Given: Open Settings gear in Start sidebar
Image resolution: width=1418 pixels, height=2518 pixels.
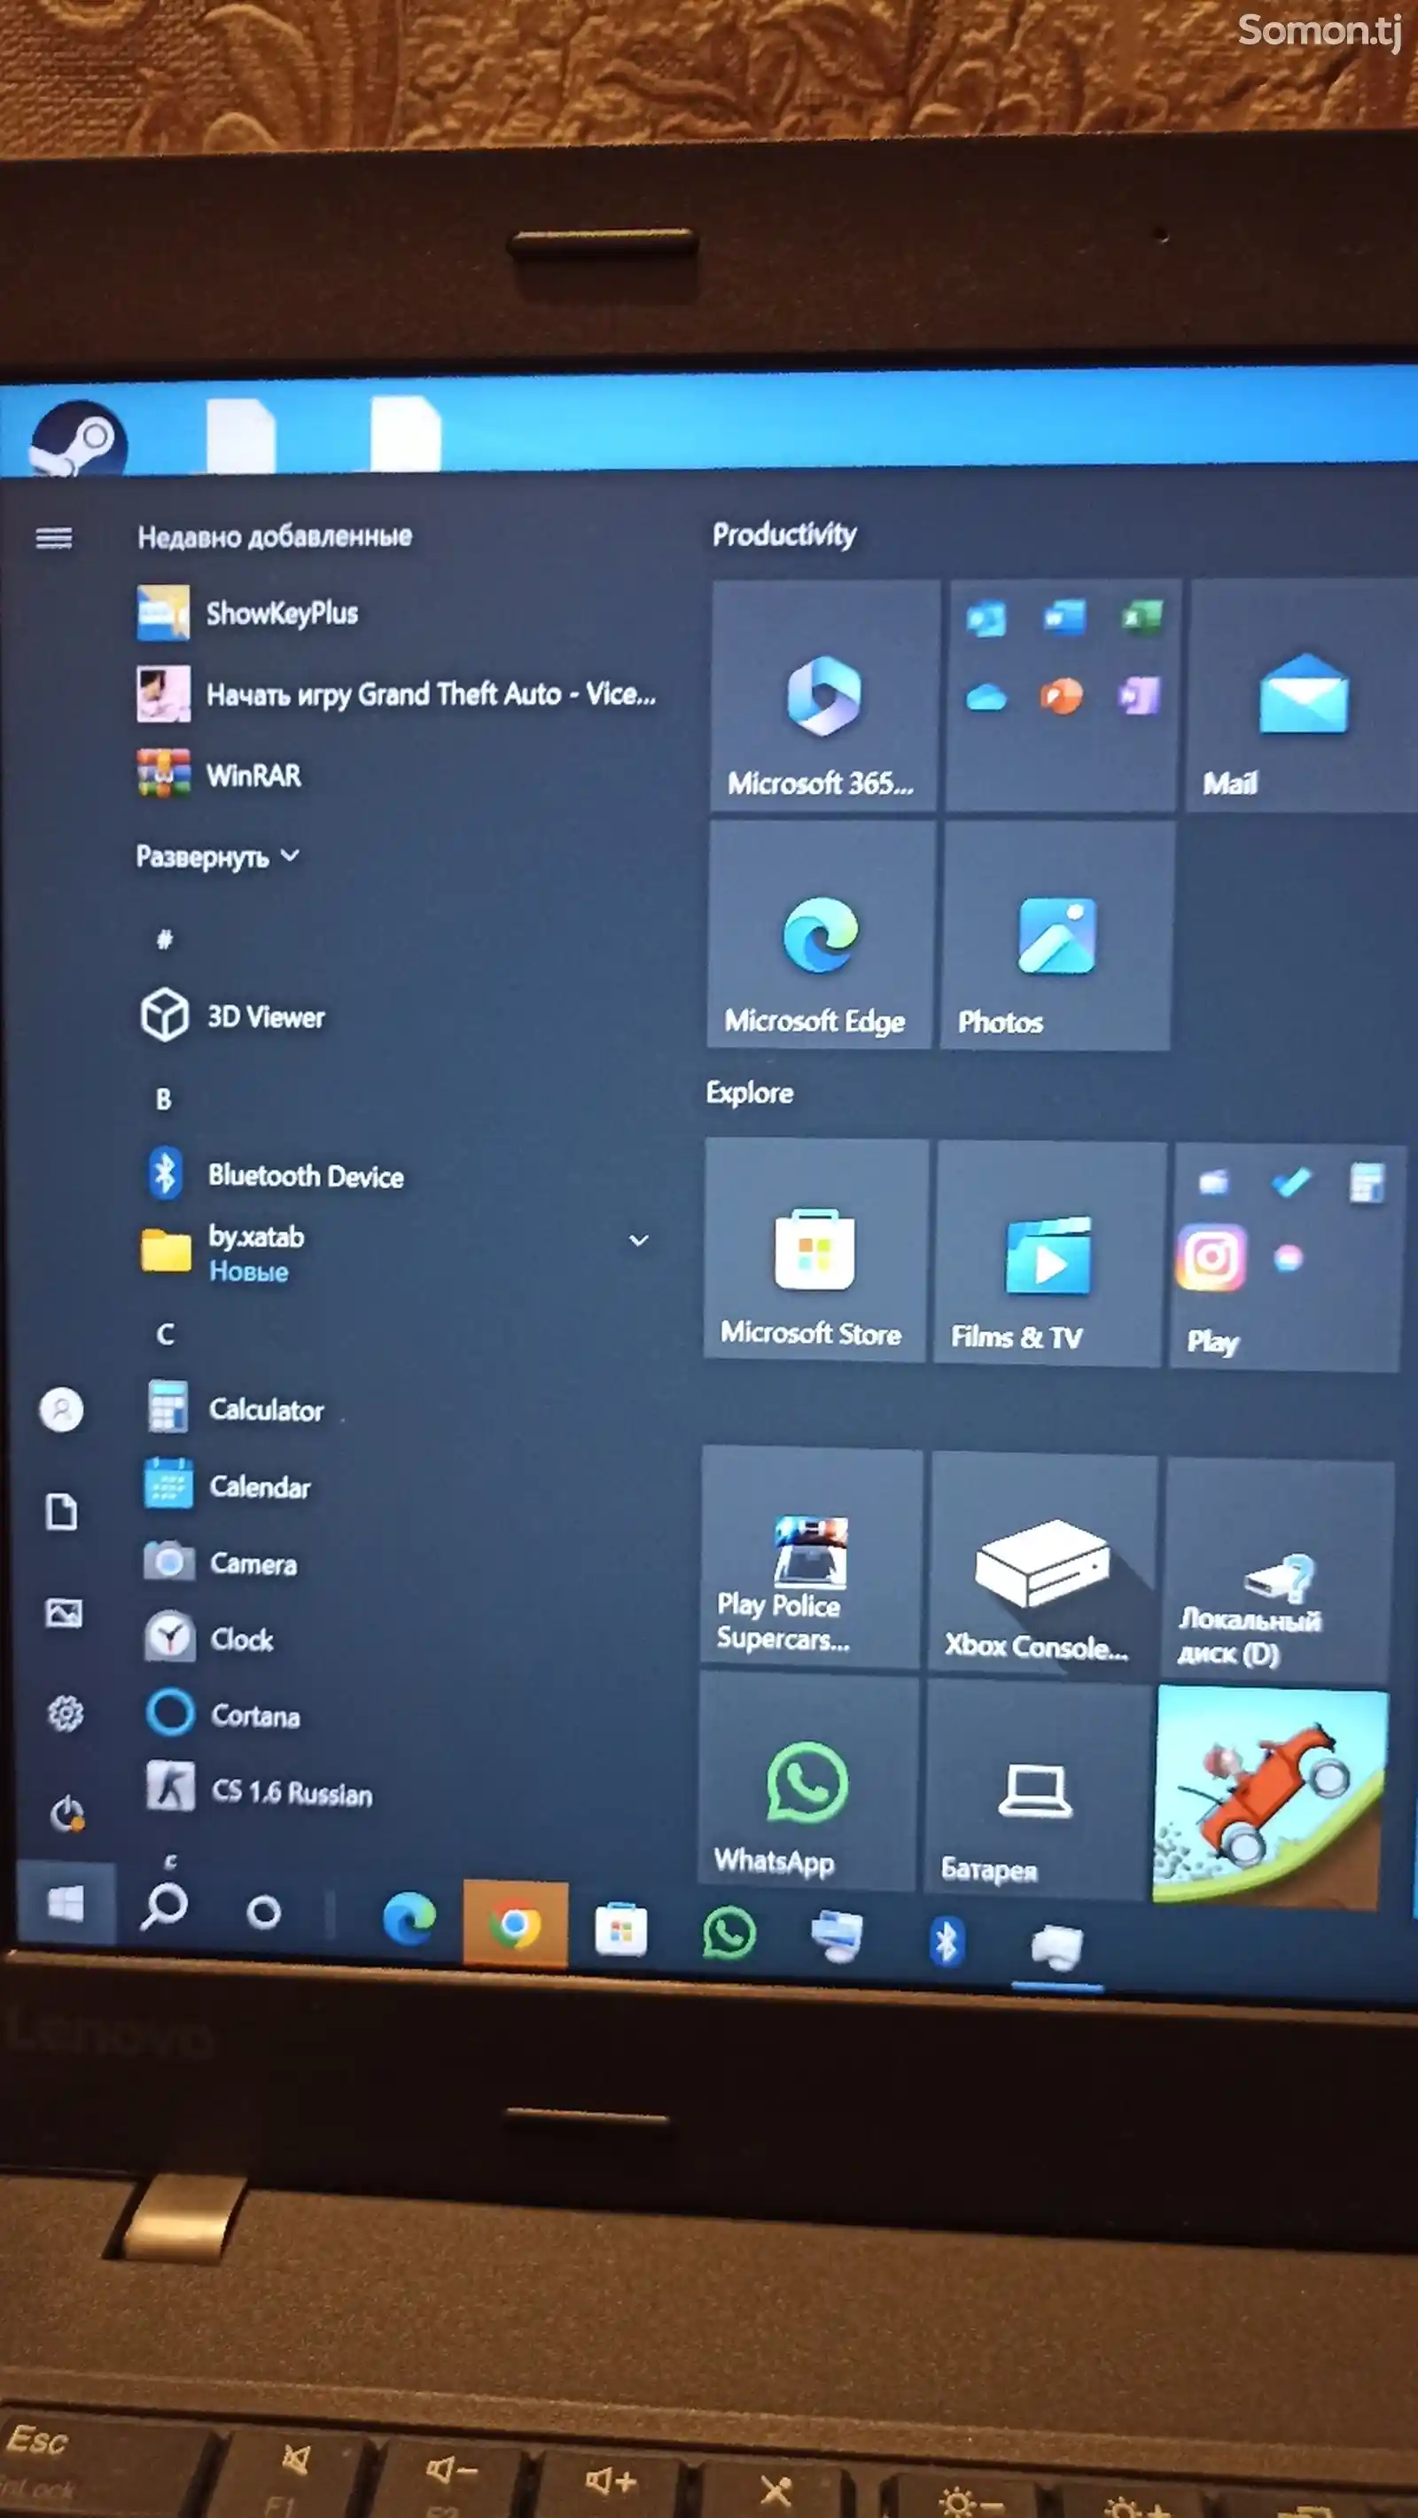Looking at the screenshot, I should coord(66,1712).
